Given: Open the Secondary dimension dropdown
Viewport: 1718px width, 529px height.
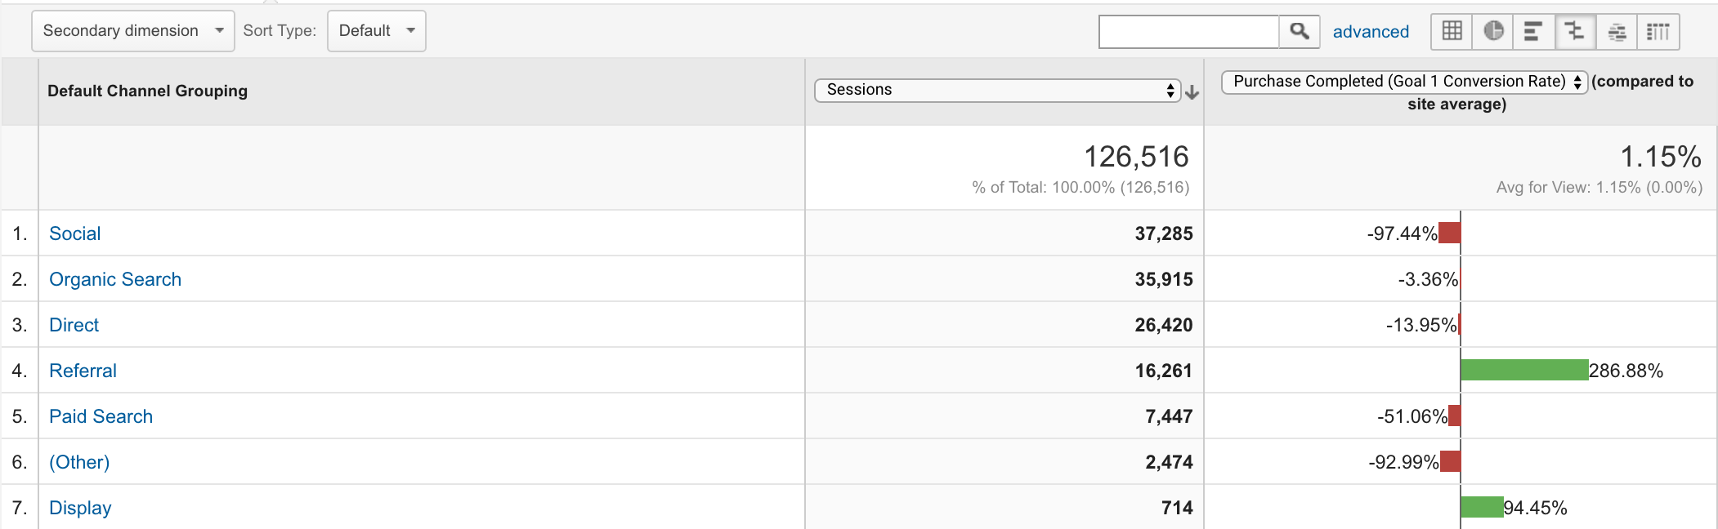Looking at the screenshot, I should 133,31.
